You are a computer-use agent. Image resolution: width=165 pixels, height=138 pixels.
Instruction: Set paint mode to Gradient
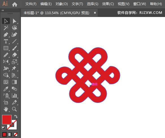10,135
